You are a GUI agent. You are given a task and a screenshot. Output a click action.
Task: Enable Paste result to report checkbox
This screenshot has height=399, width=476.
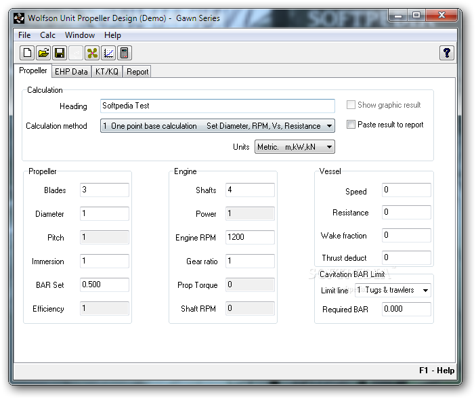pos(351,125)
